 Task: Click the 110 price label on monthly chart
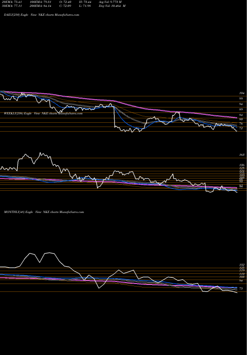point(242,274)
